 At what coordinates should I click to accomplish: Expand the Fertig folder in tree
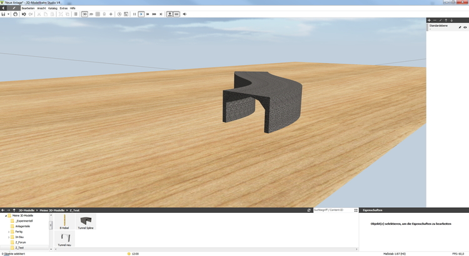(x=9, y=231)
